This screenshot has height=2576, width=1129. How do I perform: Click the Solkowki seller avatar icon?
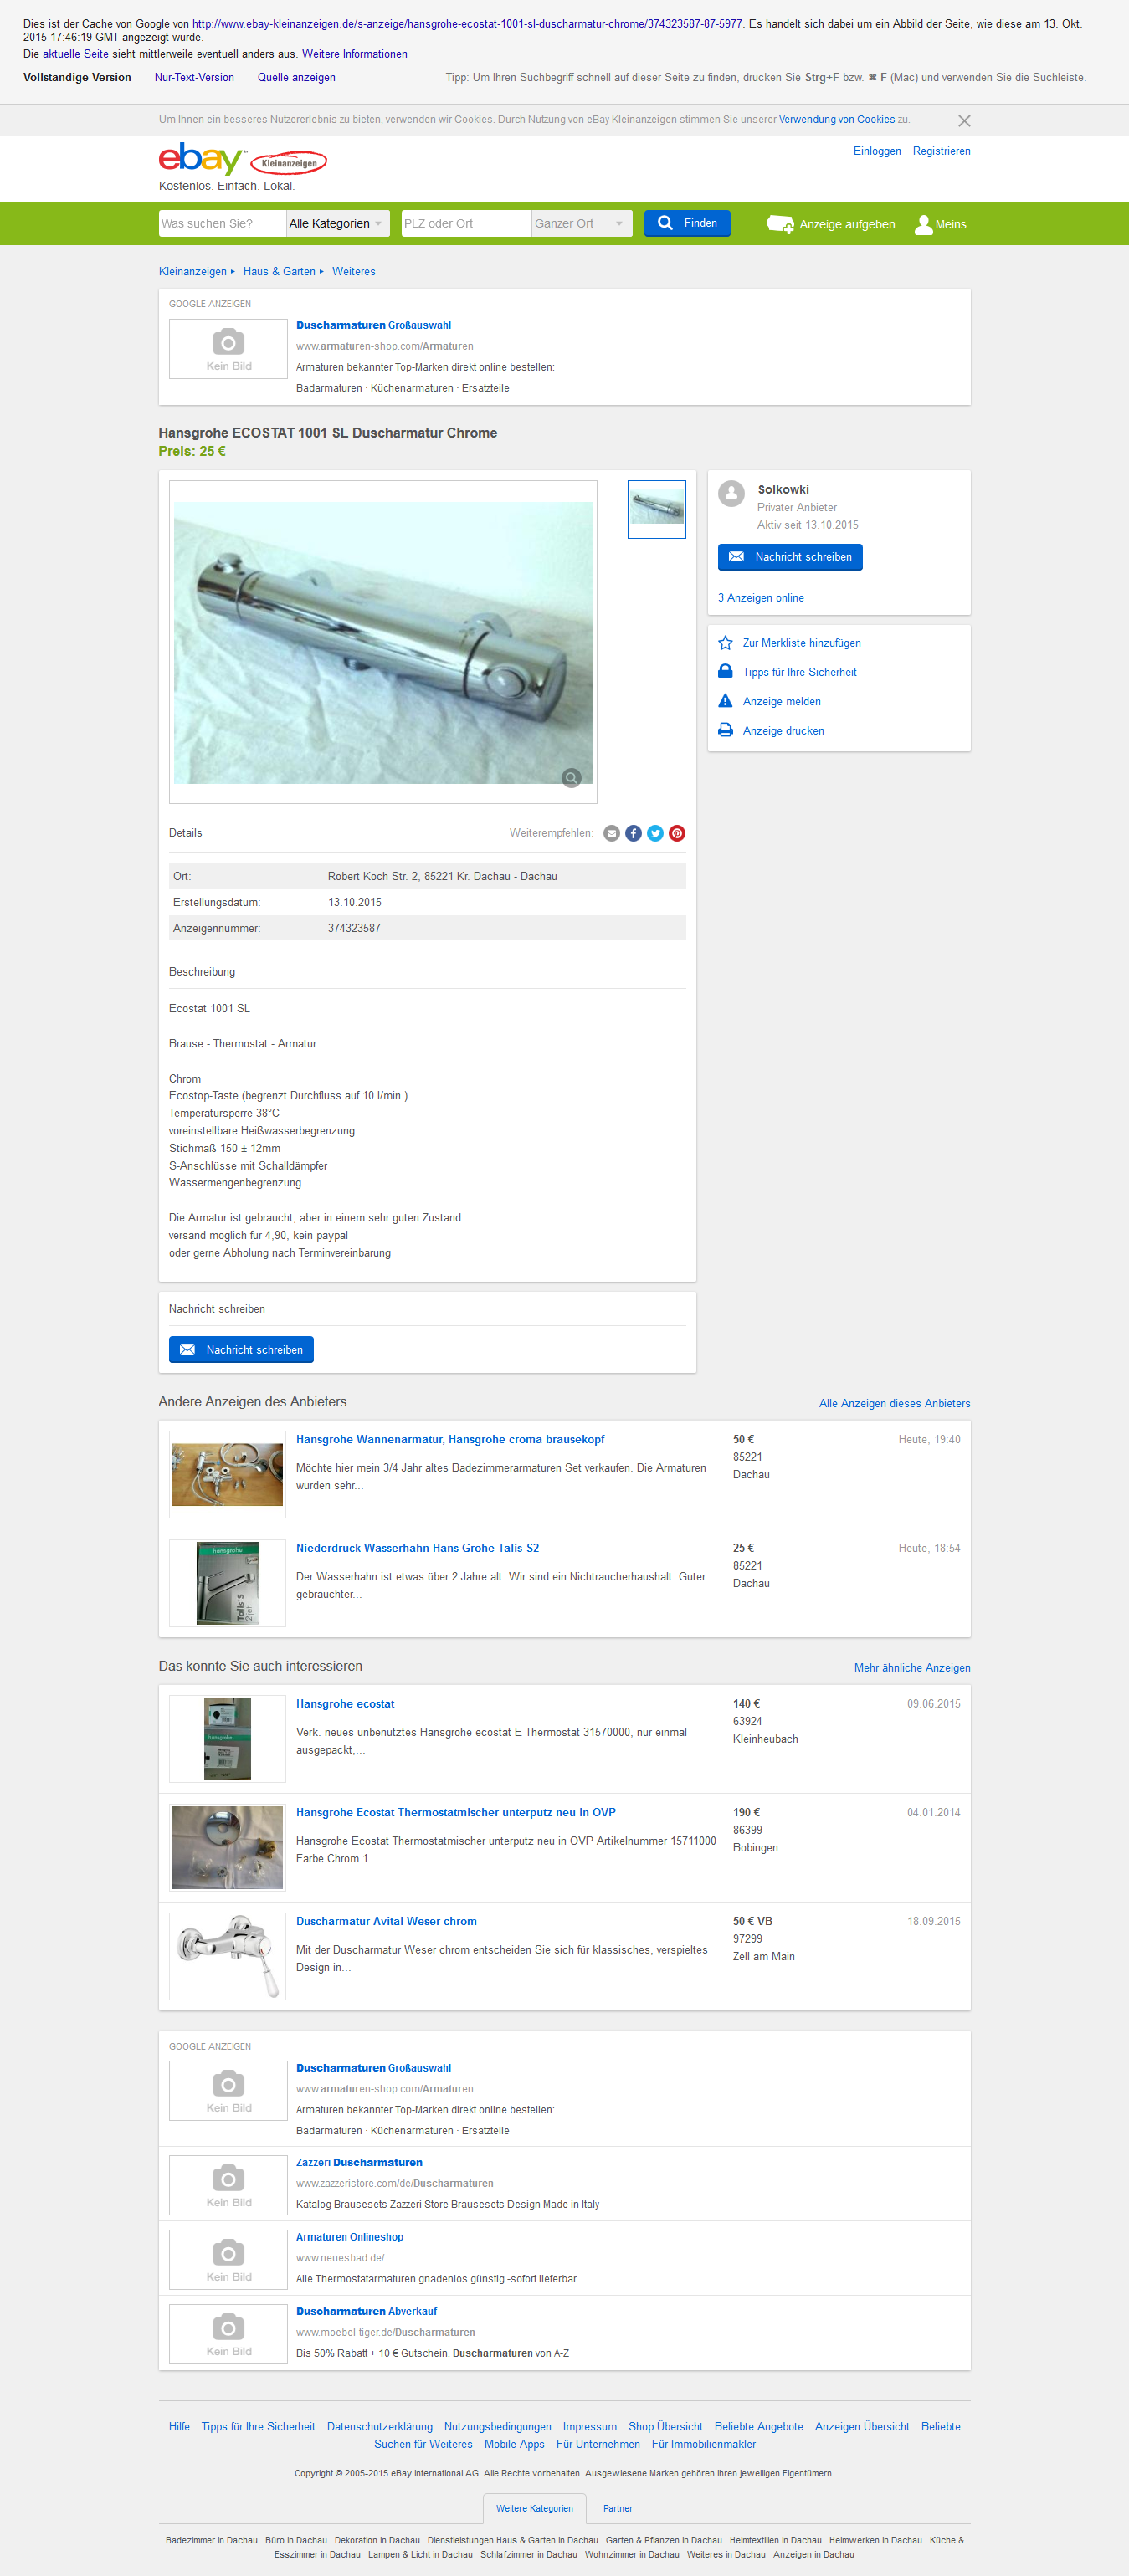click(732, 493)
